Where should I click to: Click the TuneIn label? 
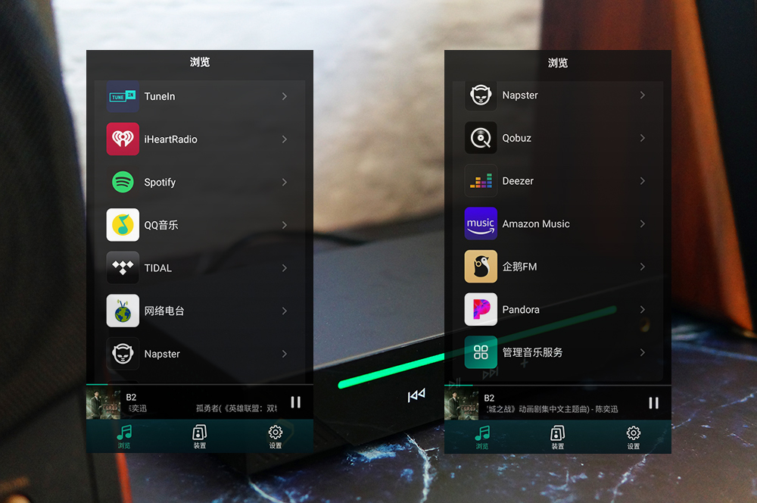[x=160, y=96]
